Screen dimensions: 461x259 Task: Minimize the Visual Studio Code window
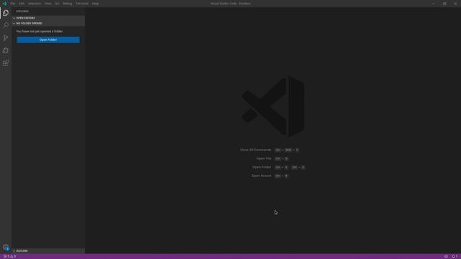click(434, 4)
